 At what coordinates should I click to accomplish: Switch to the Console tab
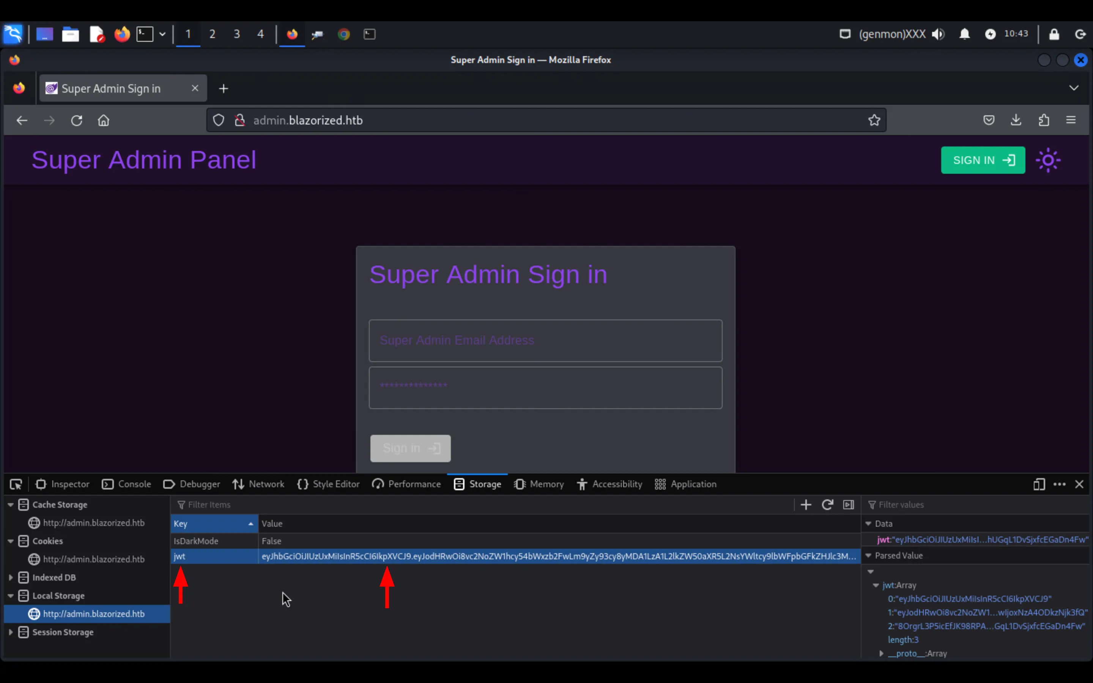pyautogui.click(x=127, y=484)
